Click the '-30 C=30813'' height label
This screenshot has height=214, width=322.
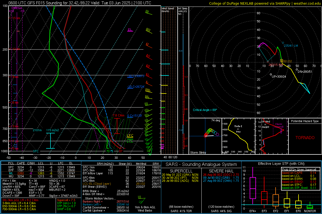[x=136, y=76]
